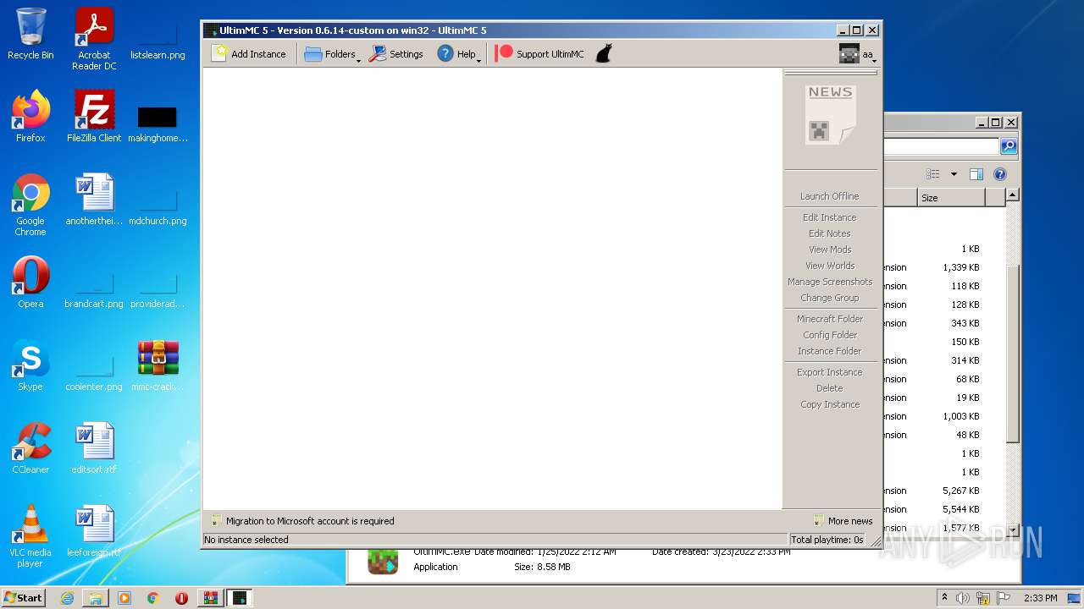
Task: Click the black cat icon in toolbar
Action: click(604, 54)
